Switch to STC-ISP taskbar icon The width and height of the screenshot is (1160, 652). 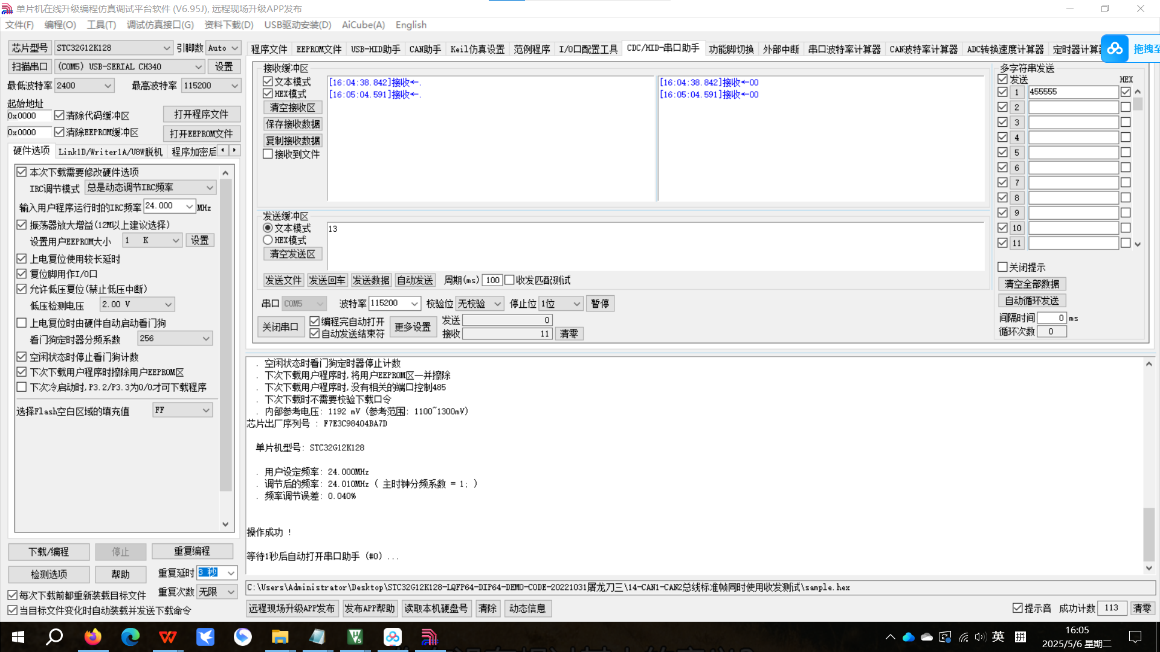(x=430, y=637)
